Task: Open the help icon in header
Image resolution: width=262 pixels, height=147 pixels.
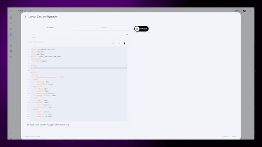Action: click(x=244, y=11)
